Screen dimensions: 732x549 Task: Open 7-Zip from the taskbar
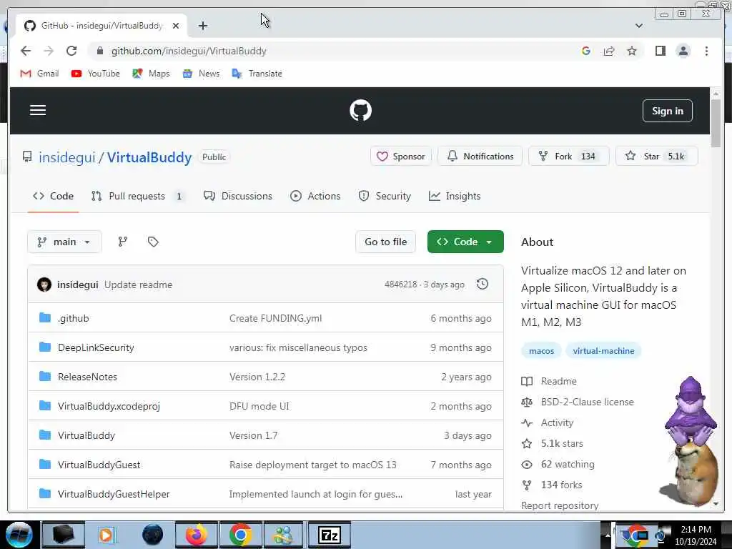329,535
